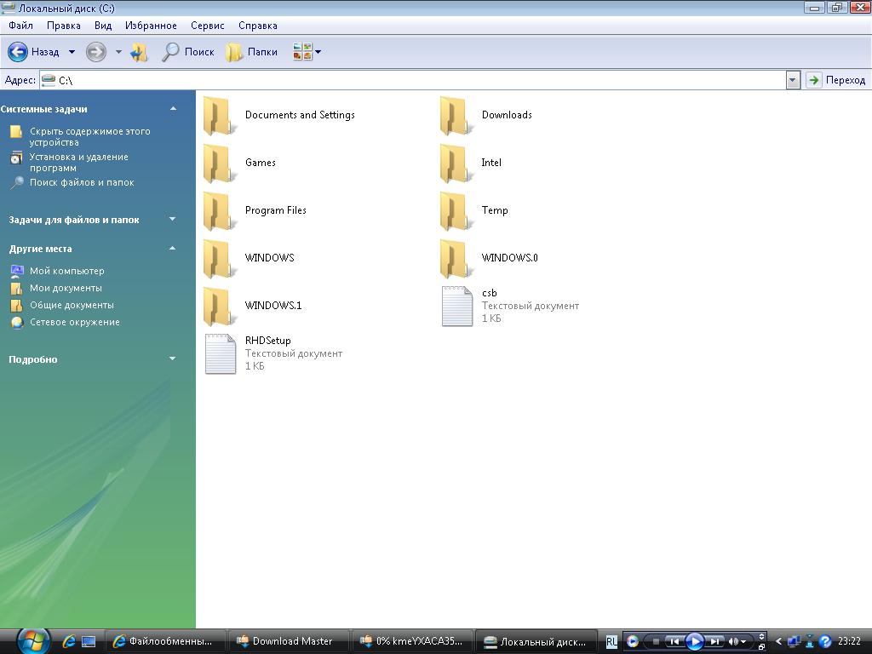Click the media player previous track button

click(674, 642)
